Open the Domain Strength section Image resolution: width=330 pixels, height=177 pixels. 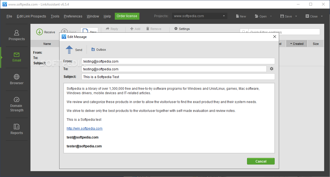pyautogui.click(x=17, y=104)
